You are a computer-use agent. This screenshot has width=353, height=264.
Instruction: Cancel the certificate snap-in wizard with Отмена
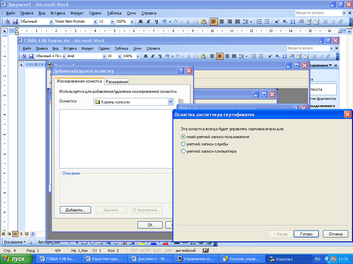[x=335, y=234]
